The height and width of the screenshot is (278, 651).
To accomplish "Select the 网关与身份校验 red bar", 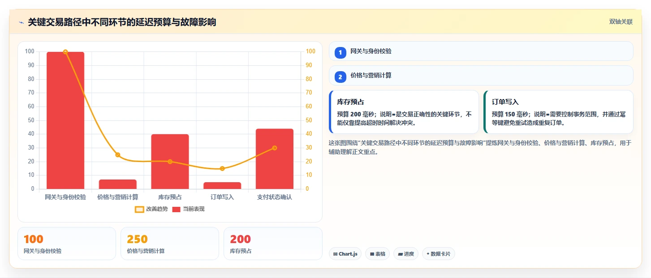I will coord(65,120).
